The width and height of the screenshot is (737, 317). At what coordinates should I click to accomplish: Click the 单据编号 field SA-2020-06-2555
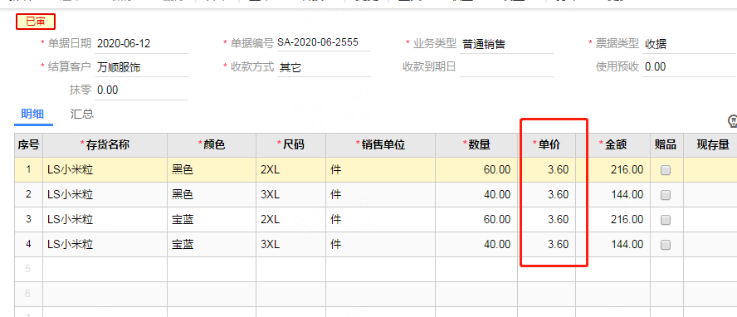click(324, 42)
